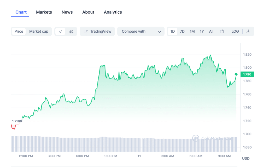Image resolution: width=263 pixels, height=167 pixels.
Task: Click the date 11 axis label
Action: pos(139,156)
